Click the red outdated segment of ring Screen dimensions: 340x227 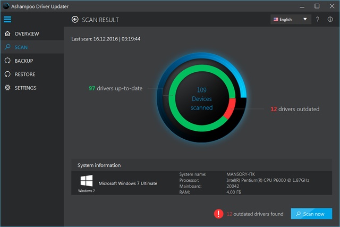(x=229, y=111)
